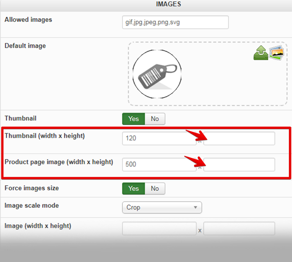292x262 pixels.
Task: Focus the Allowed images extensions field
Action: point(175,22)
